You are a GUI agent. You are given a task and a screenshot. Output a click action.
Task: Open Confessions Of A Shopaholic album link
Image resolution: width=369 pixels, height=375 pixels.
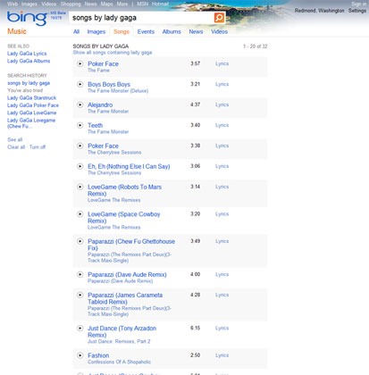(x=119, y=362)
